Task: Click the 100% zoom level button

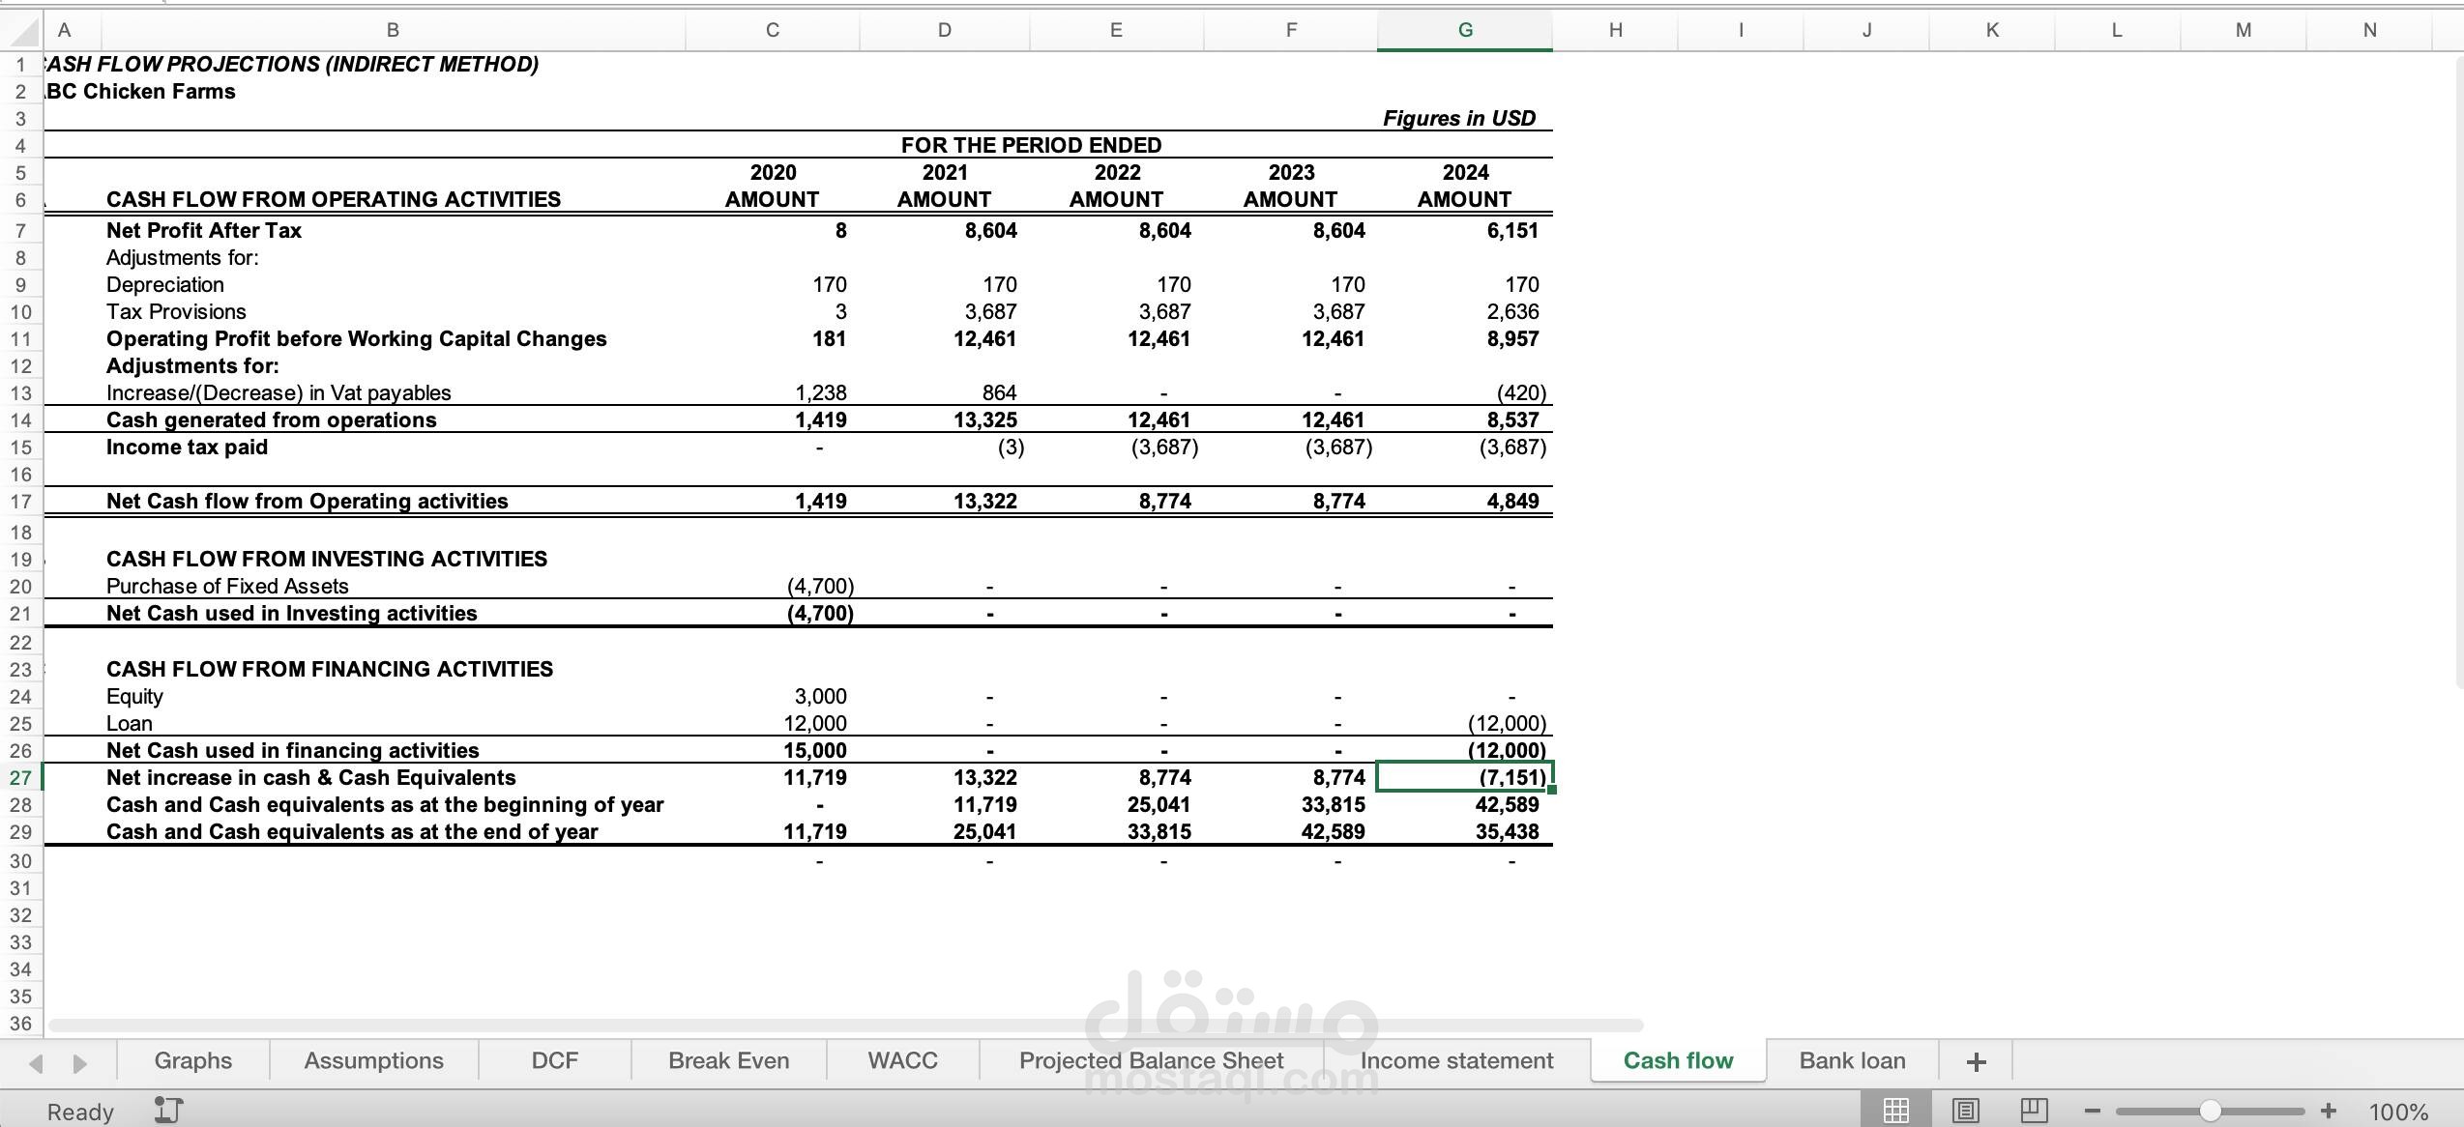Action: pyautogui.click(x=2397, y=1112)
